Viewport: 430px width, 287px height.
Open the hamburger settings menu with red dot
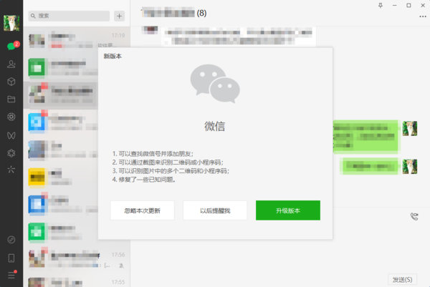11,275
